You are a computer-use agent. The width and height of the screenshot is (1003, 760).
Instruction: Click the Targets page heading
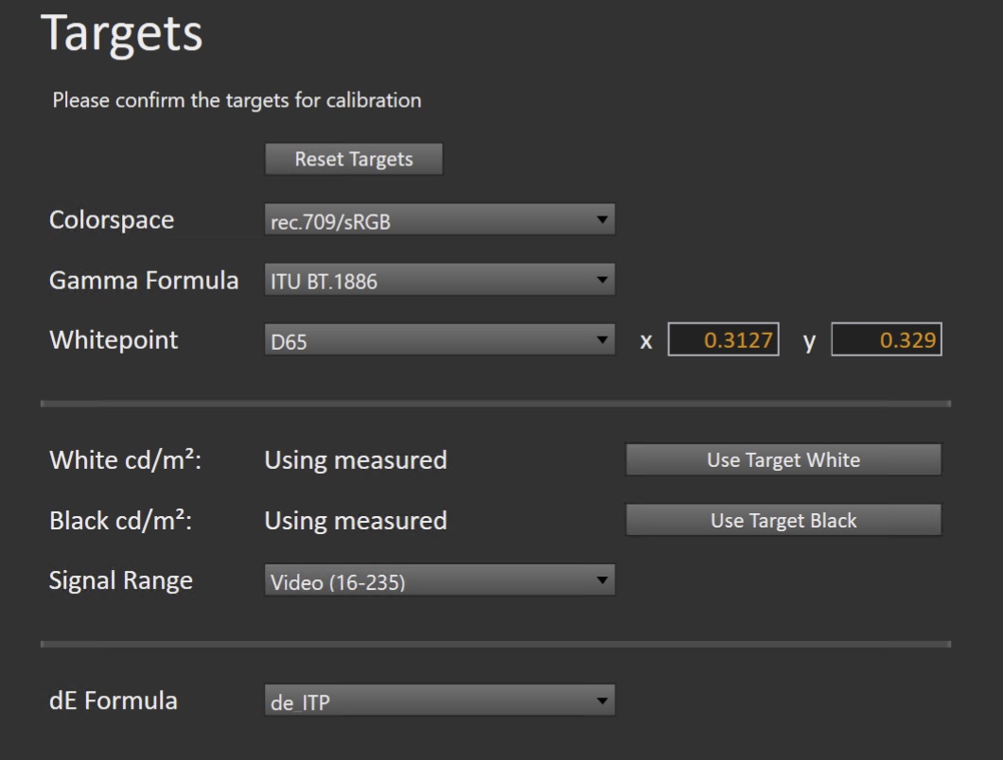point(121,34)
